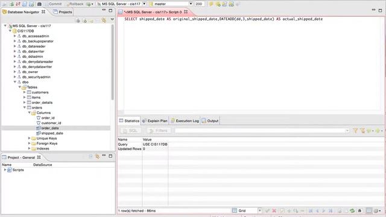Click the Commit toolbar button
Image resolution: width=386 pixels, height=217 pixels.
click(53, 4)
